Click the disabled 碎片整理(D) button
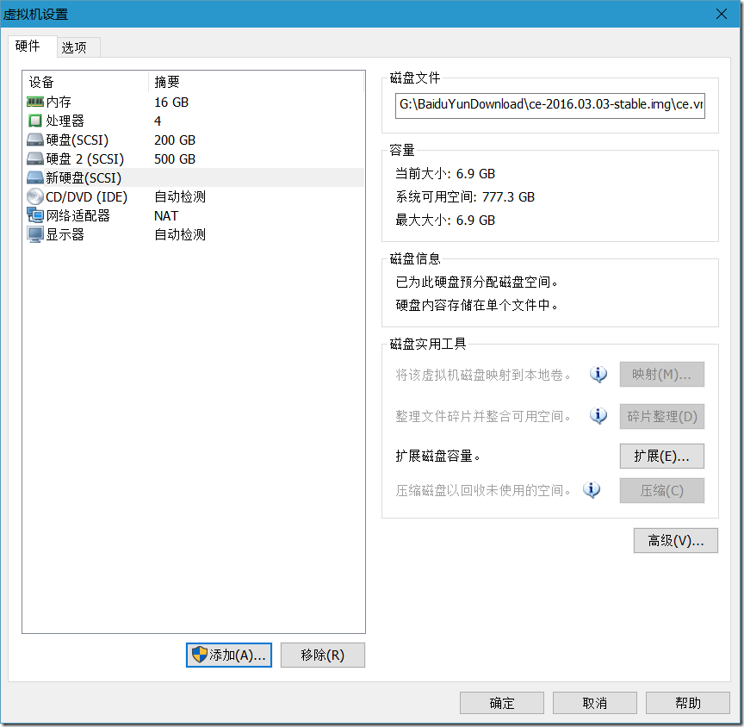 point(661,416)
